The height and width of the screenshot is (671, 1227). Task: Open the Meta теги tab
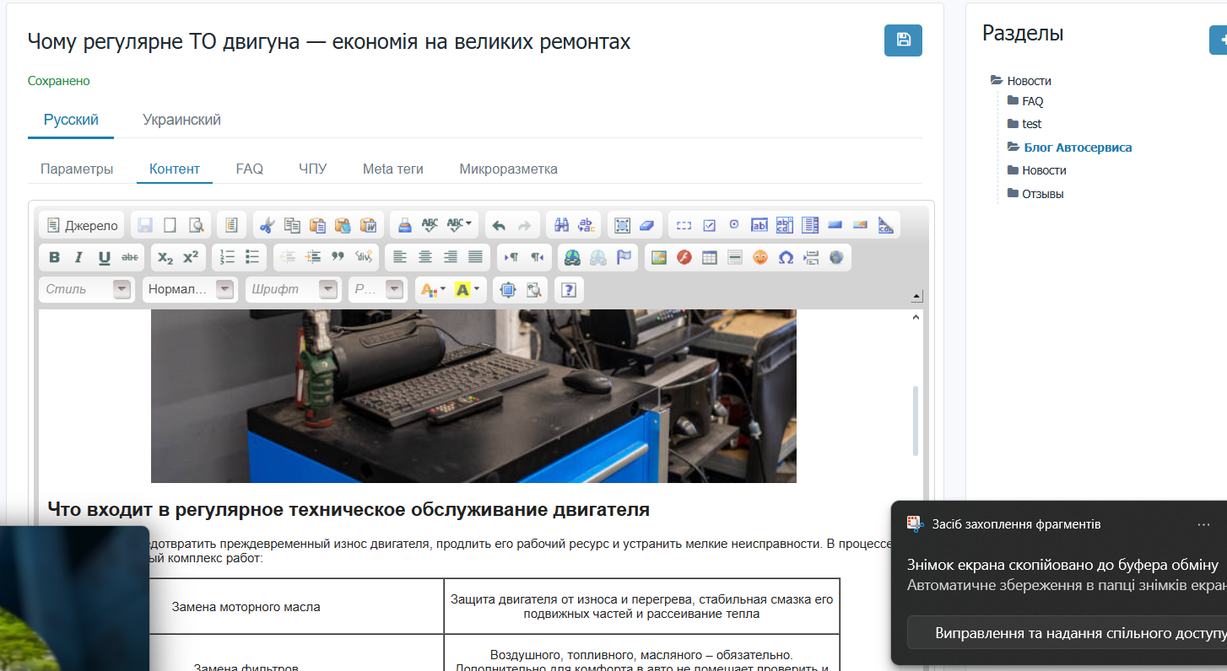(392, 169)
